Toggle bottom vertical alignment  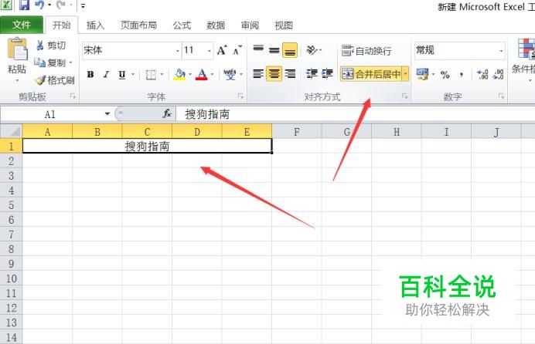click(x=290, y=50)
